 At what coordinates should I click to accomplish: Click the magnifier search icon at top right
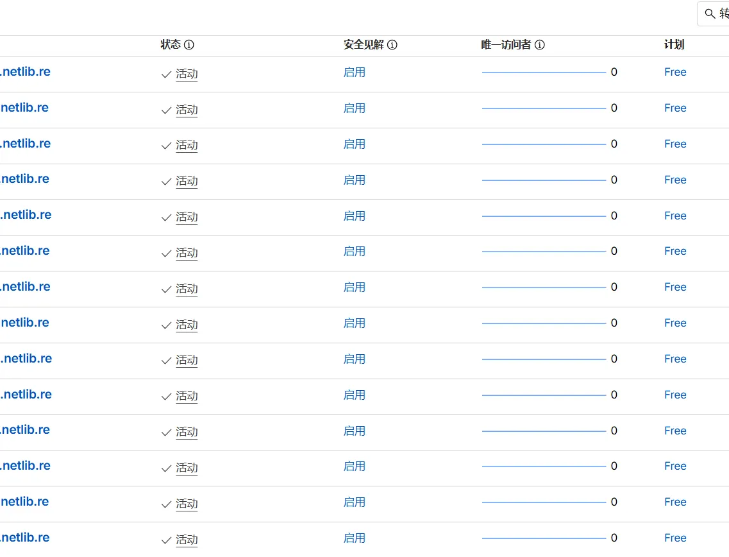710,13
